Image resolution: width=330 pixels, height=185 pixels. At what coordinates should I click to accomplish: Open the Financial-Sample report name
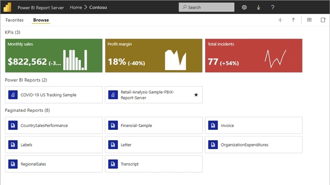pos(137,125)
